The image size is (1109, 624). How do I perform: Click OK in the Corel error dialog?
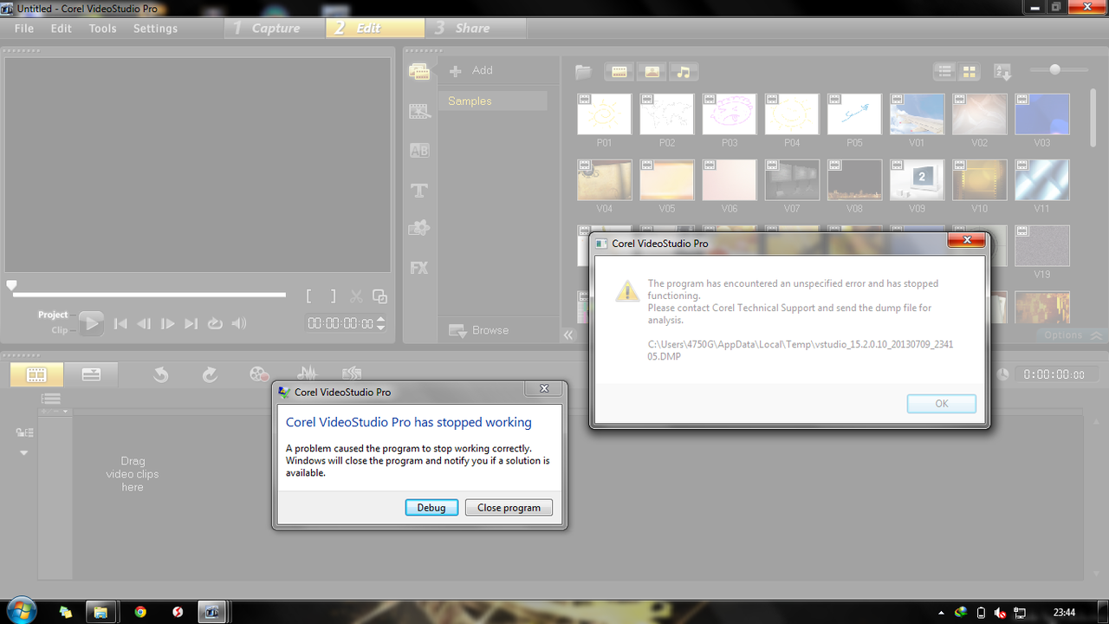pos(942,404)
